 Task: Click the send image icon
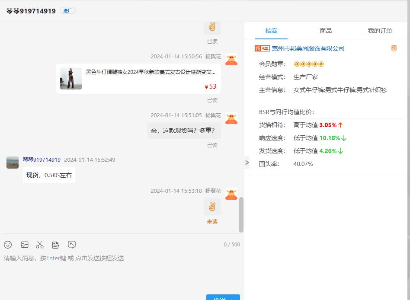(x=25, y=245)
